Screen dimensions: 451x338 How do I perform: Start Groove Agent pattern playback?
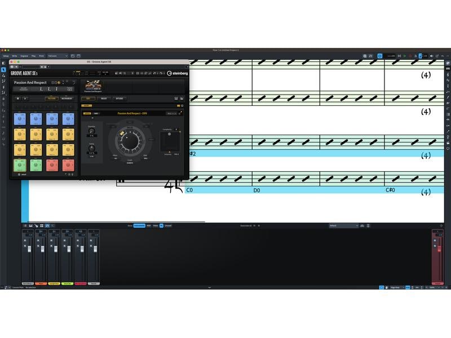tap(25, 99)
